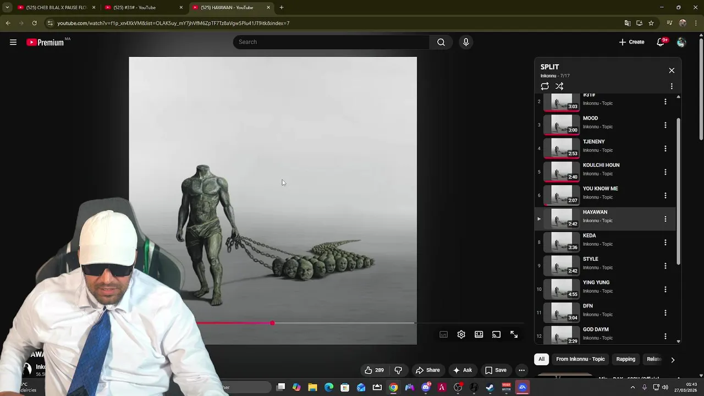Switch to the CHEB BILAL X PAUSE FLOW tab
Screen dimensions: 704x396
(56, 7)
